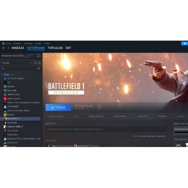Click the YÜKLE install button
This screenshot has height=188, width=188.
pos(58,107)
